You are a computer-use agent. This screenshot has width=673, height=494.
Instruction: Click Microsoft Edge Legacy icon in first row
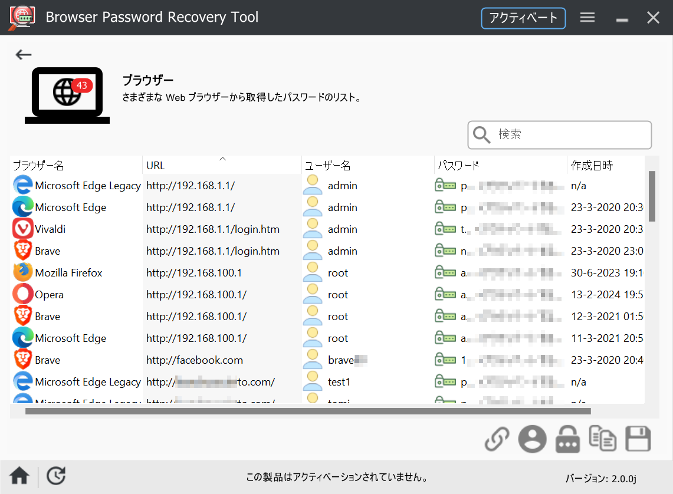point(23,185)
